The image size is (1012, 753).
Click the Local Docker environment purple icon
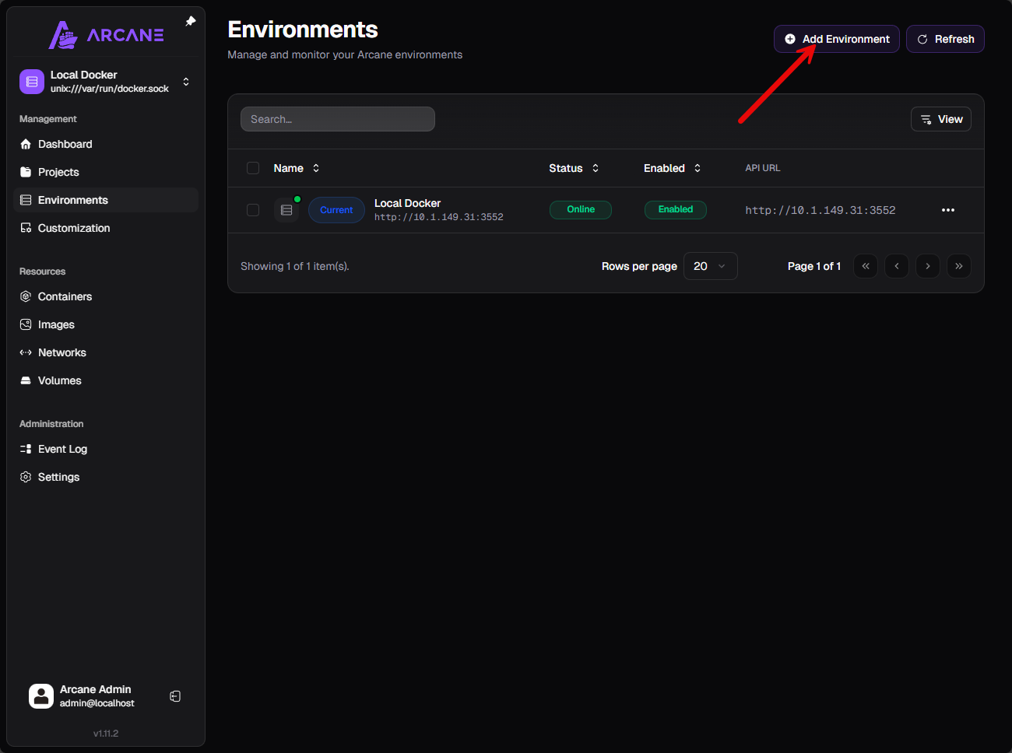tap(32, 82)
